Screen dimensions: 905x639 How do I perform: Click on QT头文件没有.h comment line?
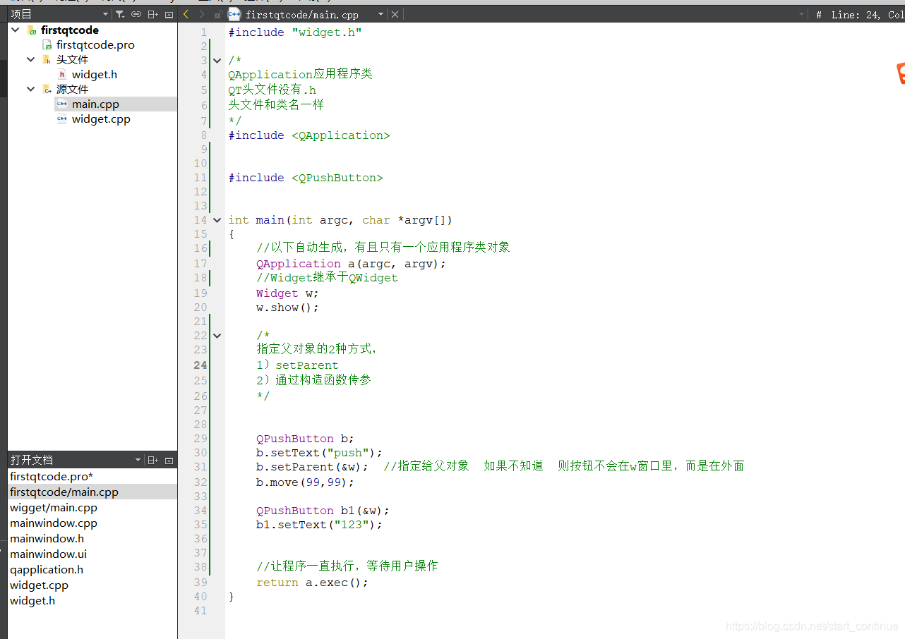click(x=272, y=90)
